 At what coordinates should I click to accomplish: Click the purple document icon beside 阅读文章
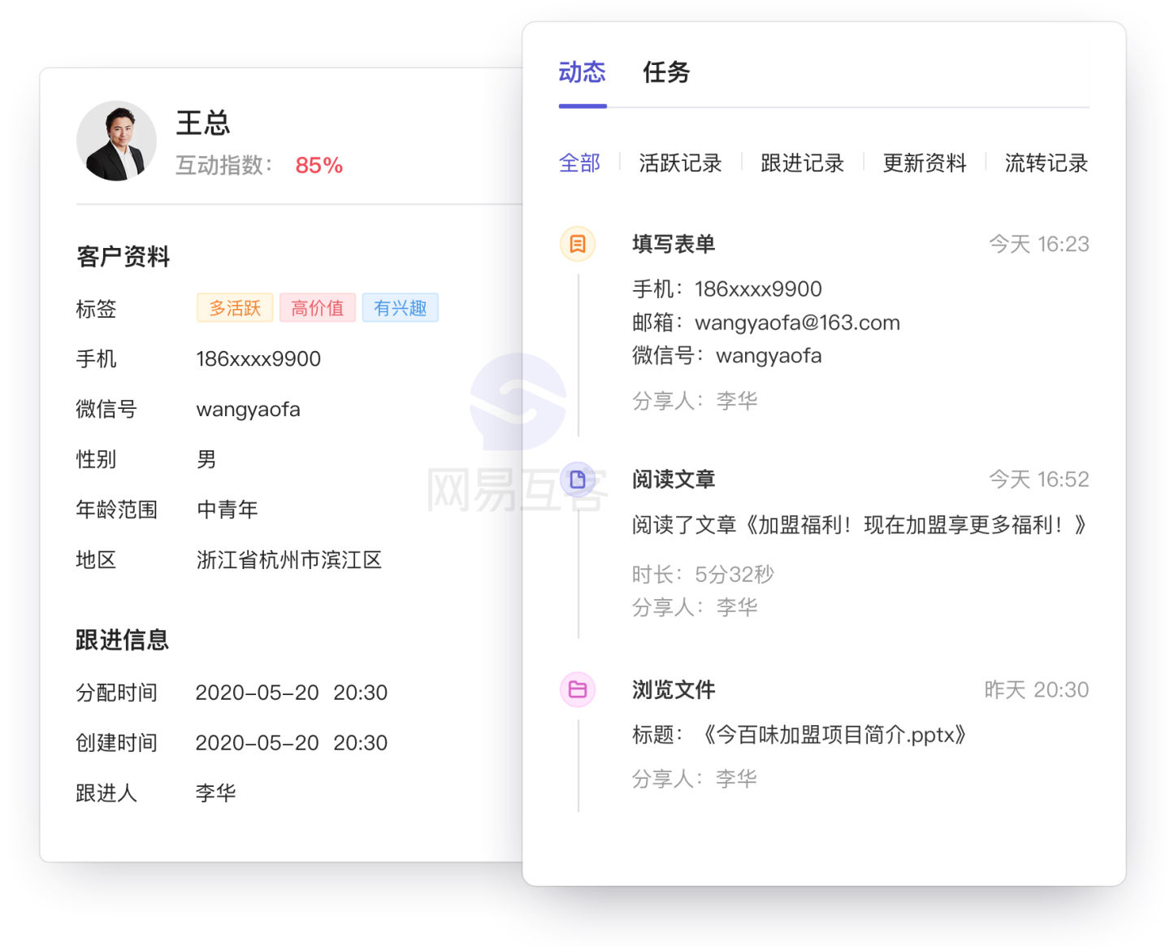coord(578,480)
